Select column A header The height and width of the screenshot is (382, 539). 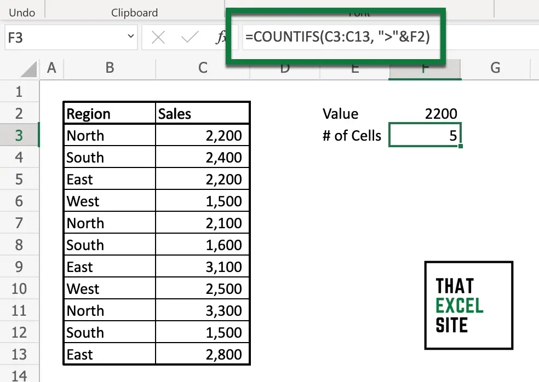coord(52,68)
